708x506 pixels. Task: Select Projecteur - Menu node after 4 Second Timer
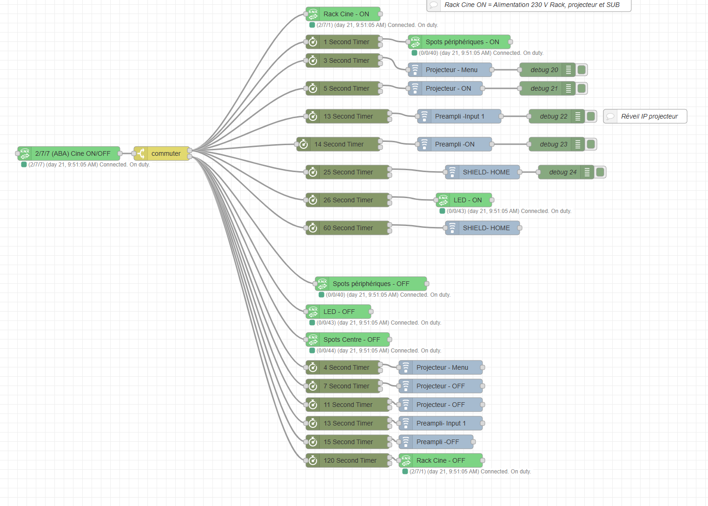[441, 367]
